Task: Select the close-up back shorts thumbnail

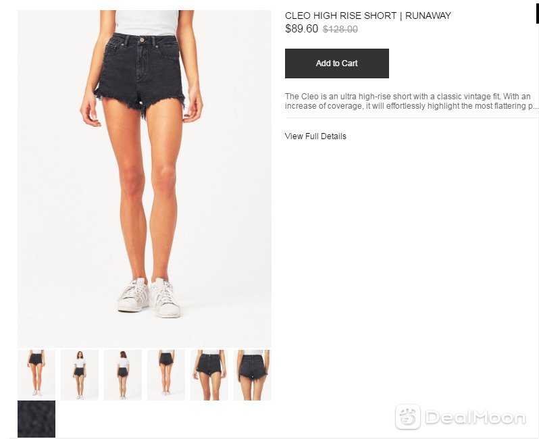Action: [253, 375]
